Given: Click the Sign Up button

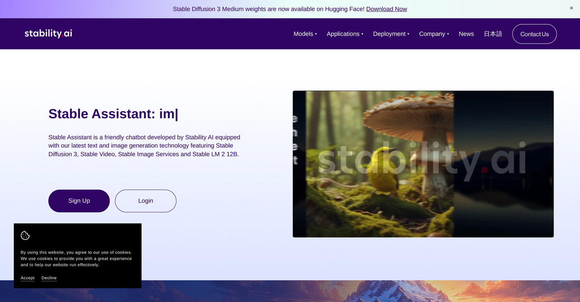Looking at the screenshot, I should 79,201.
